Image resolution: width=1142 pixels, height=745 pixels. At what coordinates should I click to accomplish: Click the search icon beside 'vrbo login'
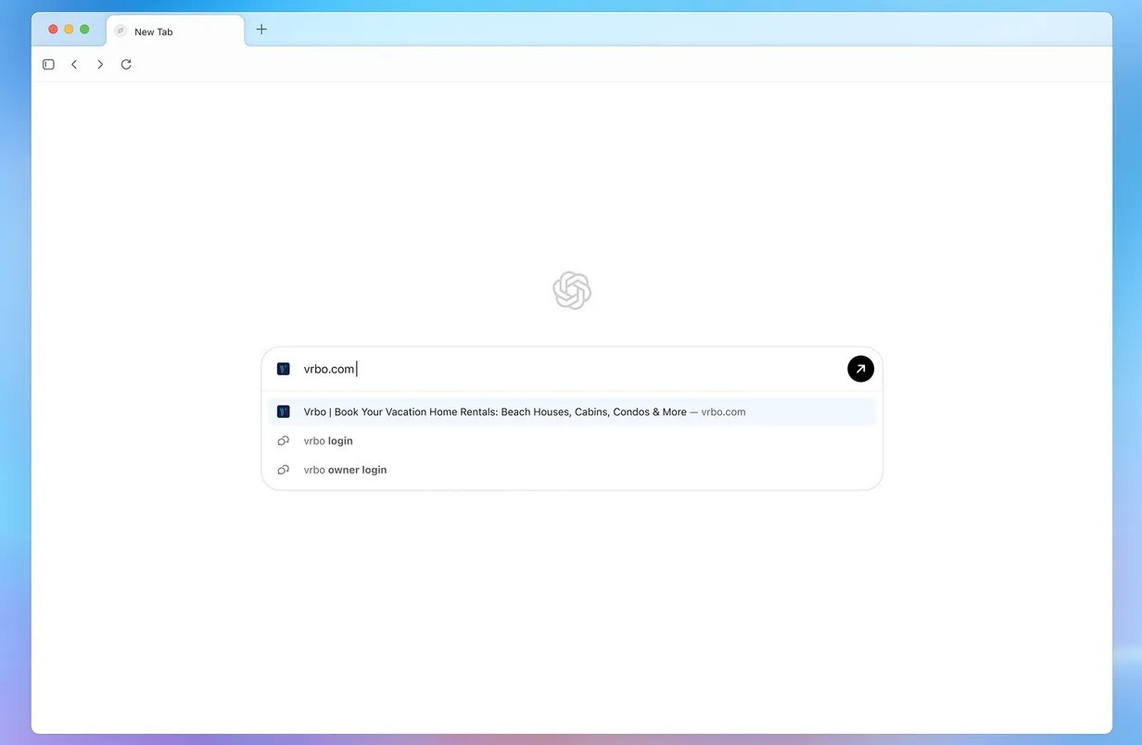coord(284,441)
